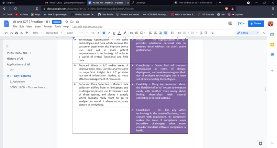
Task: Run the spell check tool
Action: [x=22, y=33]
